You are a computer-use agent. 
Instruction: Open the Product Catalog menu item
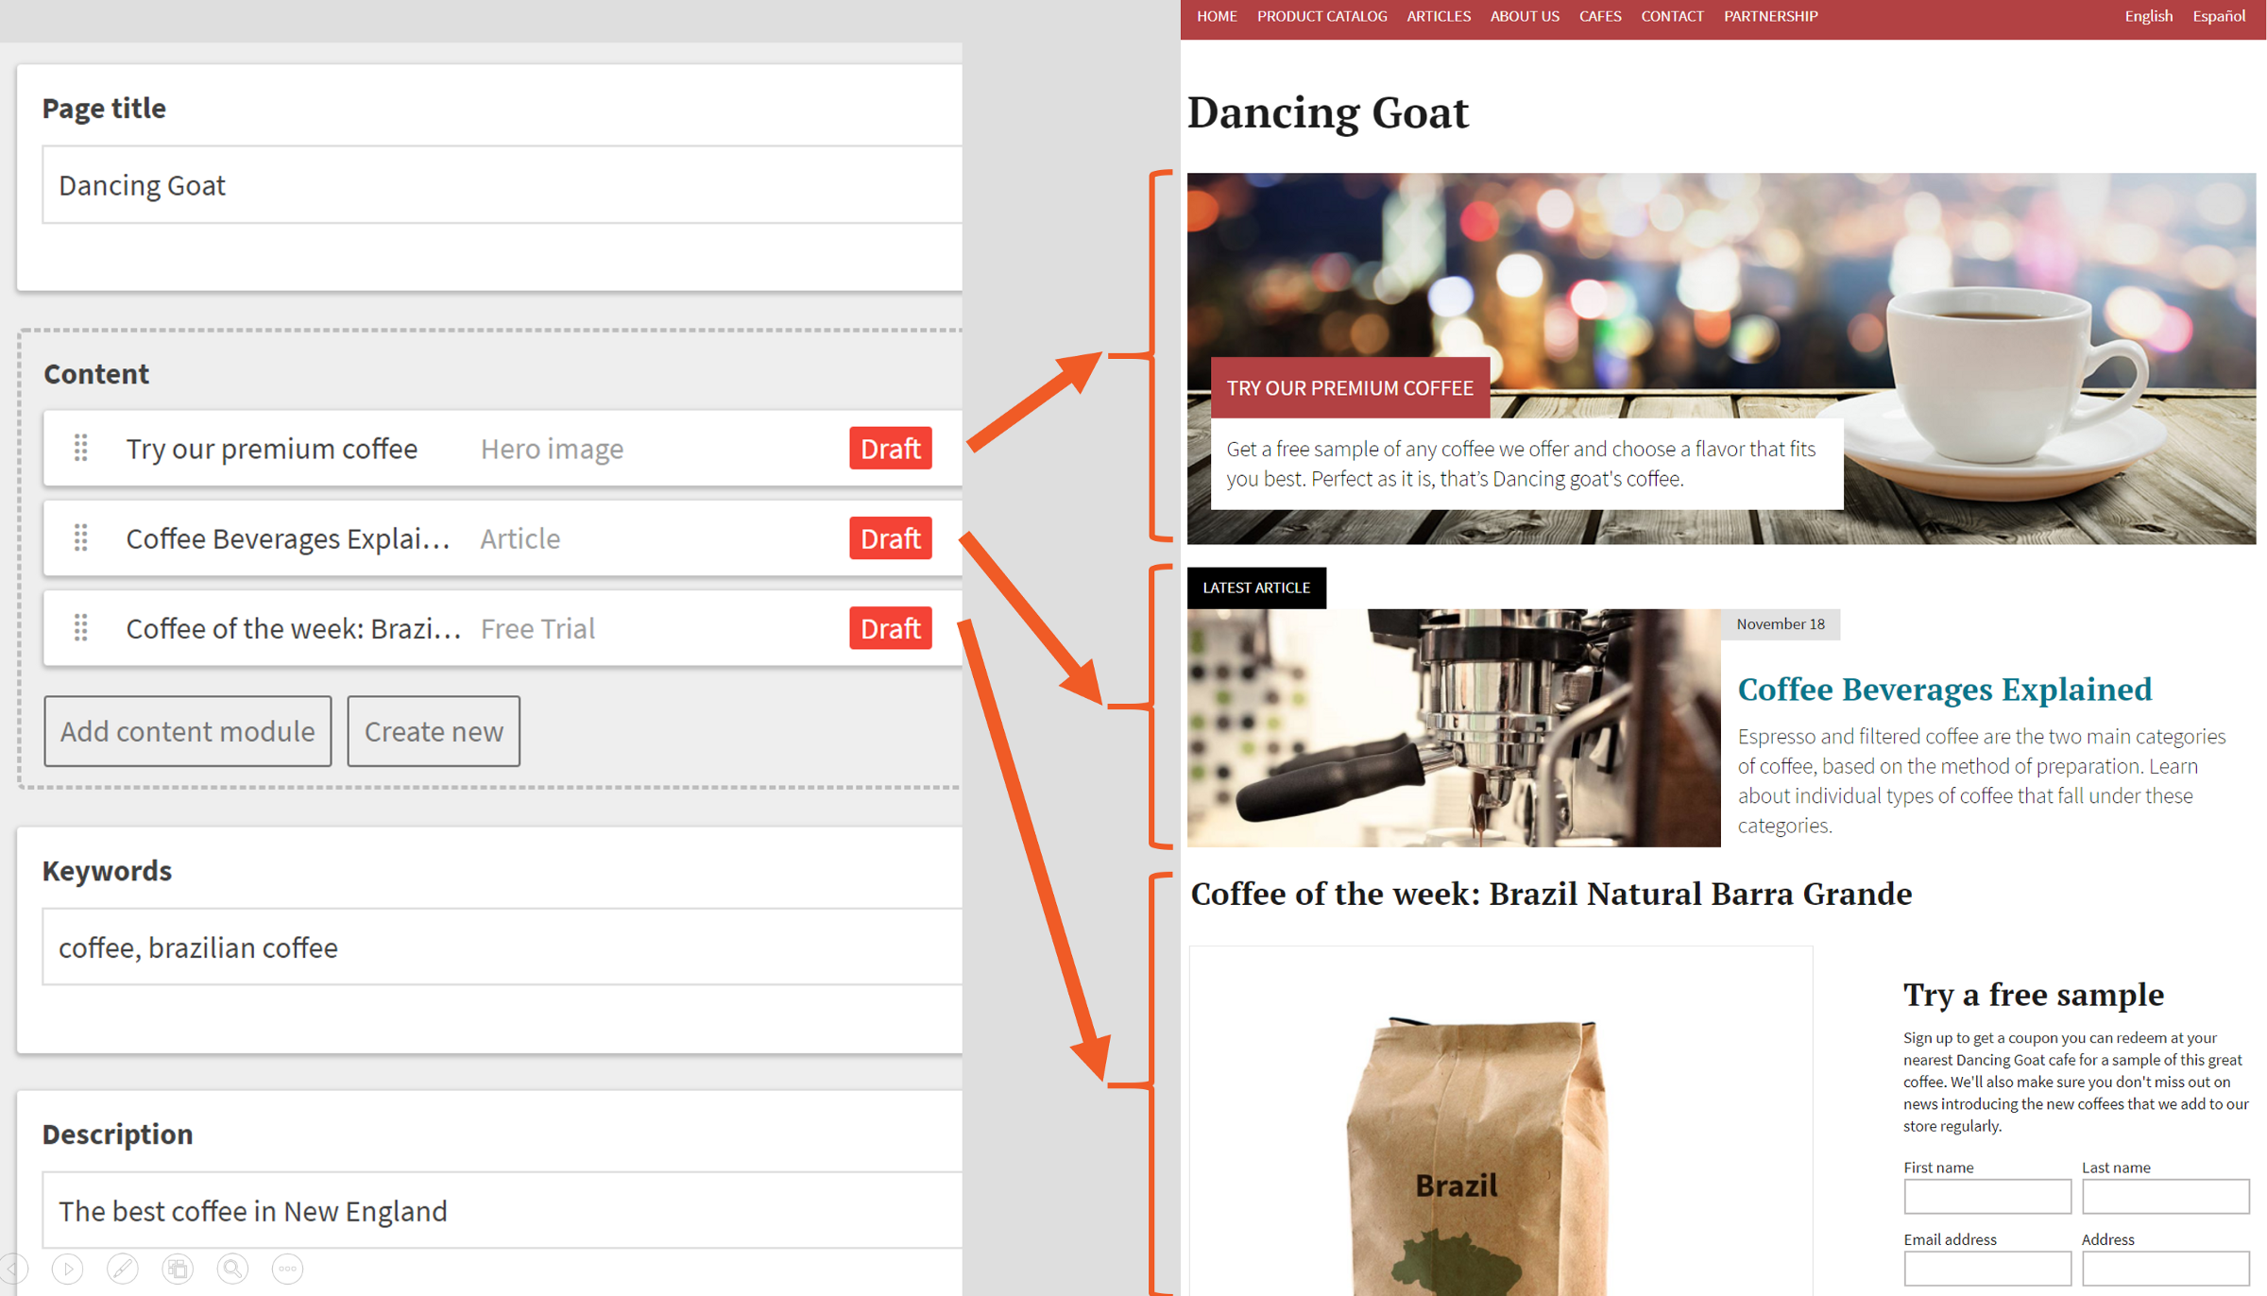pos(1321,16)
